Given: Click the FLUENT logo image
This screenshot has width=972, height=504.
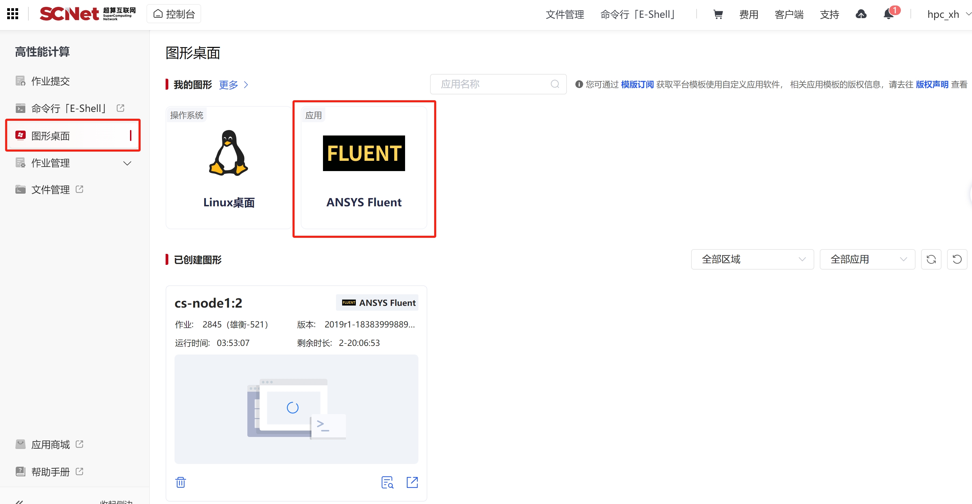Looking at the screenshot, I should click(x=364, y=153).
